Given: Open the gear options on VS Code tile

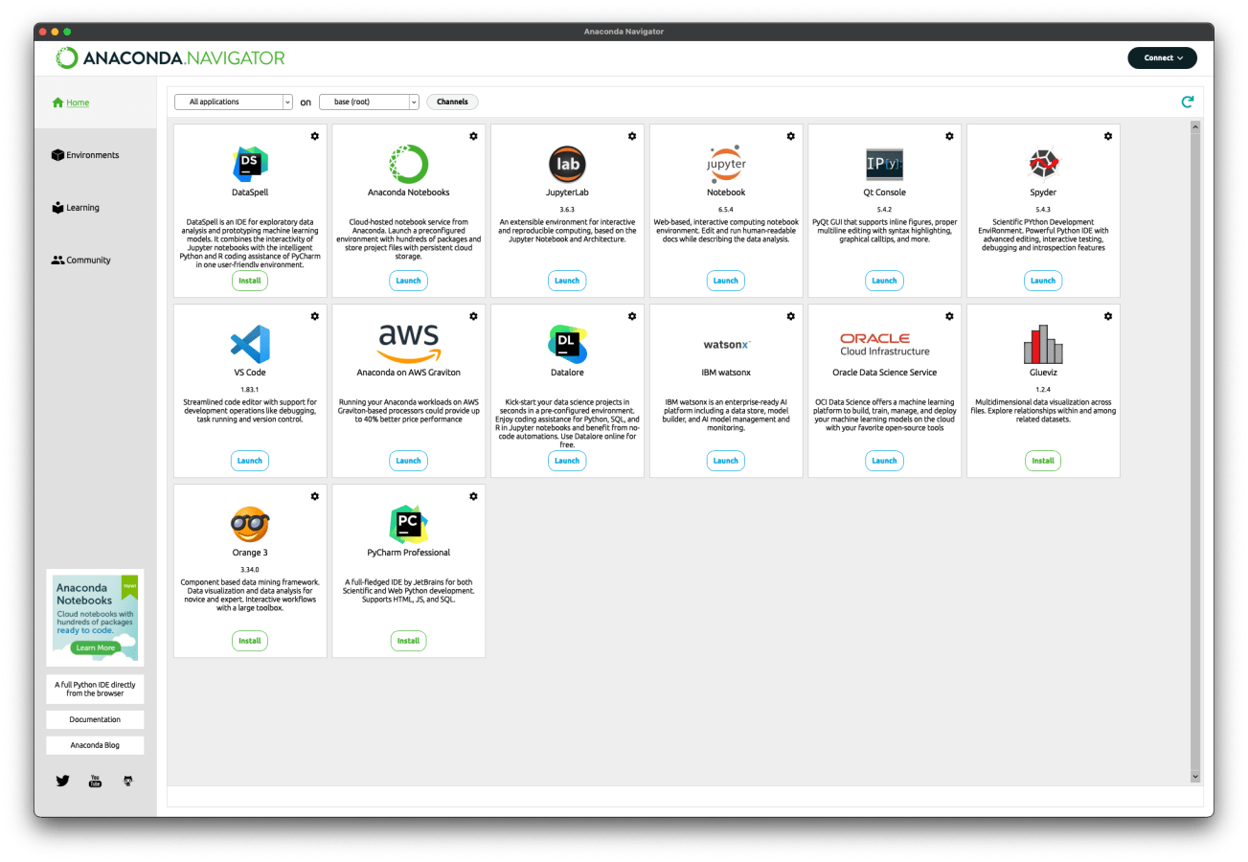Looking at the screenshot, I should click(x=315, y=316).
